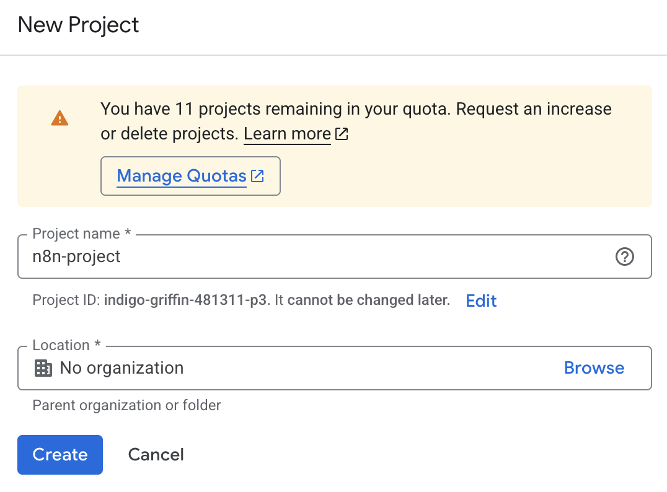Create the n8n-project
Image resolution: width=667 pixels, height=492 pixels.
pyautogui.click(x=60, y=454)
